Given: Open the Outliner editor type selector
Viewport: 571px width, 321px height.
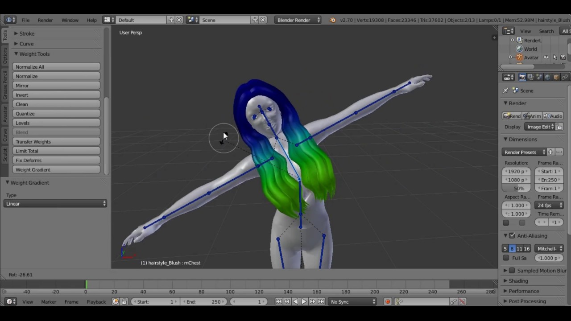Looking at the screenshot, I should coord(509,31).
